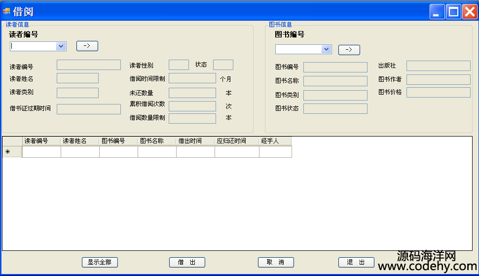
Task: Click the 读者姓名 column header in grid
Action: point(80,141)
